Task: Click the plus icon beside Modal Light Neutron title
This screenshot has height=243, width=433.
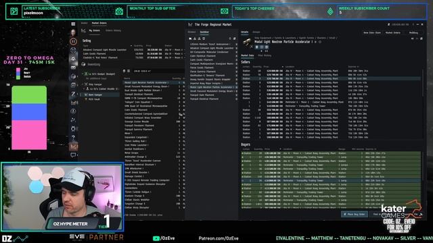Action: 316,42
